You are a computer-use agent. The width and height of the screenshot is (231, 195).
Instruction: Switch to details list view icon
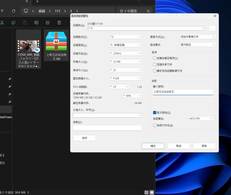(146, 192)
